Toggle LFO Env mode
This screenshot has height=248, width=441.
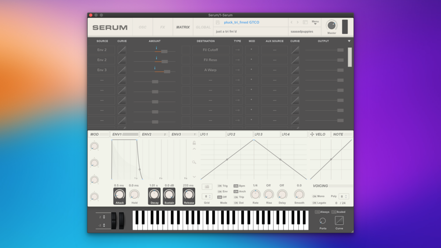(x=220, y=191)
